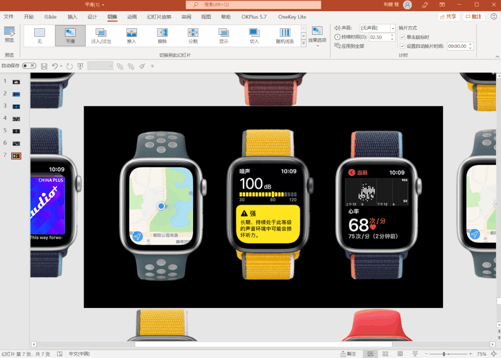This screenshot has width=501, height=358.
Task: Click the pen icon in the title bar
Action: click(425, 5)
